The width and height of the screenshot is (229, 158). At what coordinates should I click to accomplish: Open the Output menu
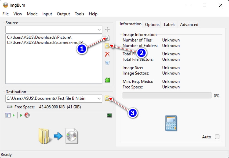pyautogui.click(x=63, y=14)
